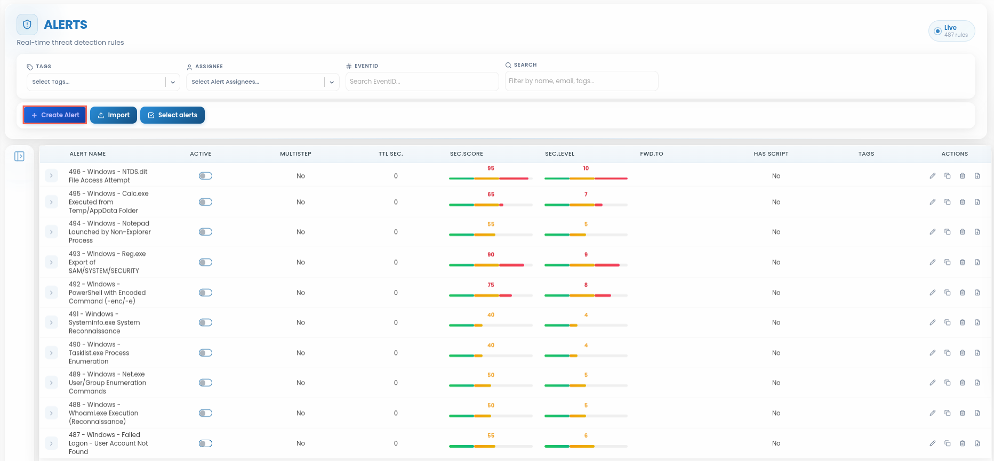Enable the active toggle for alert 496

pyautogui.click(x=205, y=176)
